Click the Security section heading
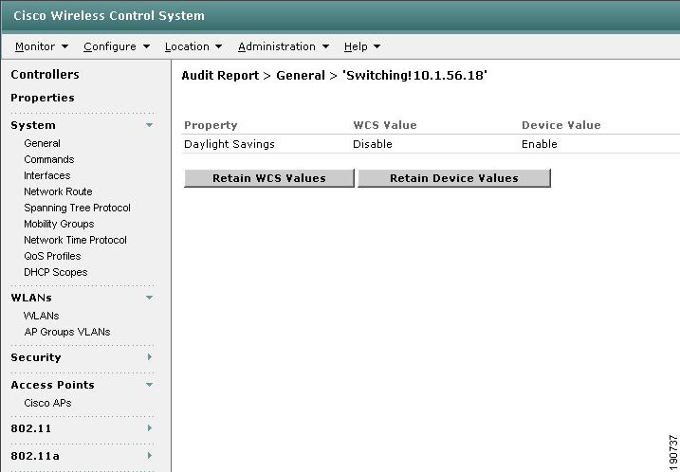The height and width of the screenshot is (472, 680). click(x=36, y=357)
